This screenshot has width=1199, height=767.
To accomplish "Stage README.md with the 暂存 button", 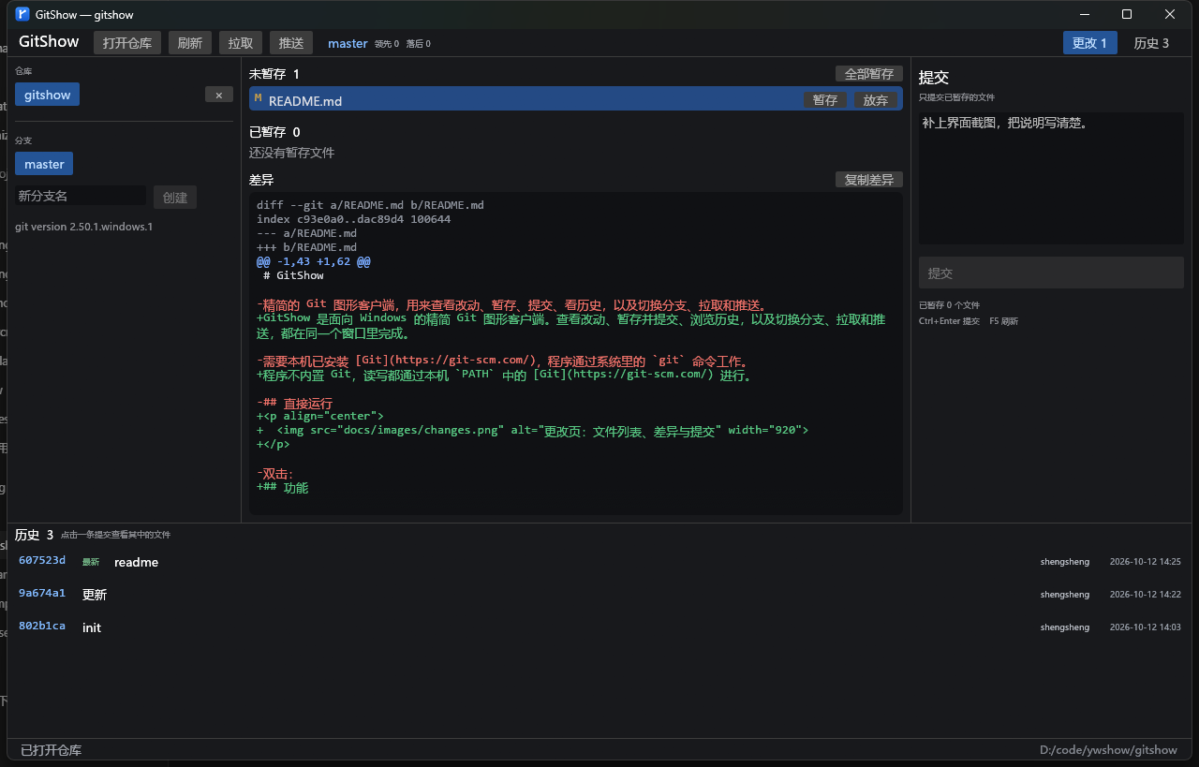I will (825, 100).
